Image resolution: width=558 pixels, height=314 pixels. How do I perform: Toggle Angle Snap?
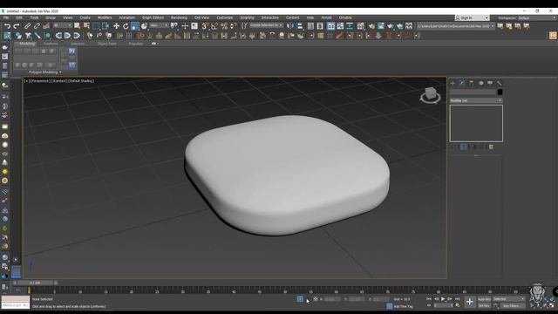coord(214,26)
